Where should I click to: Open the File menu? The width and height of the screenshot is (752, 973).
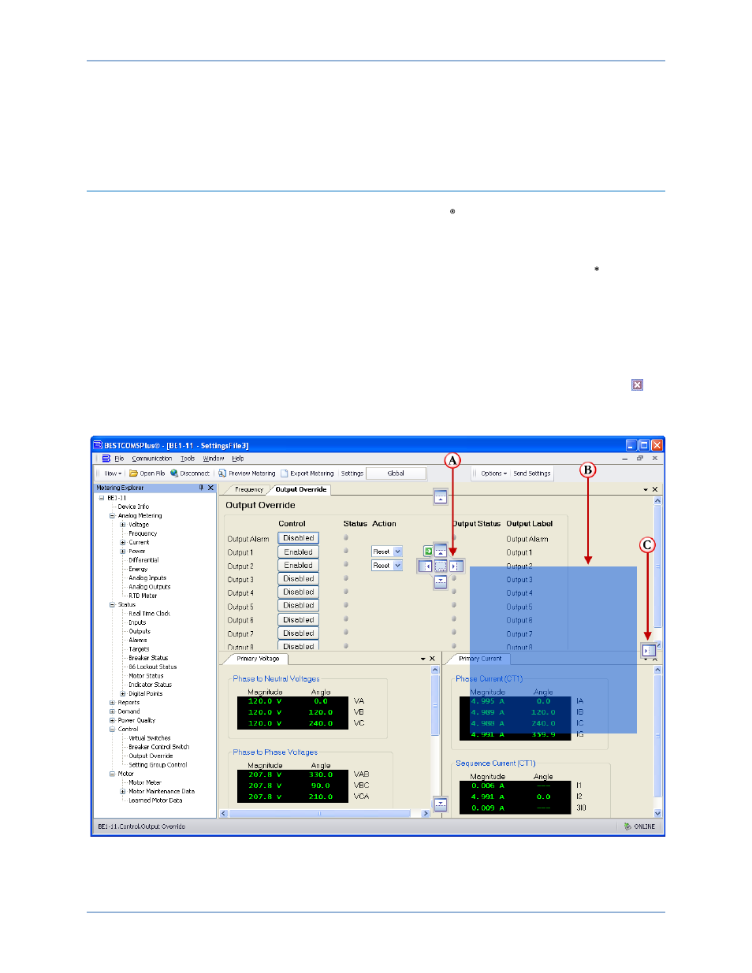[x=119, y=458]
